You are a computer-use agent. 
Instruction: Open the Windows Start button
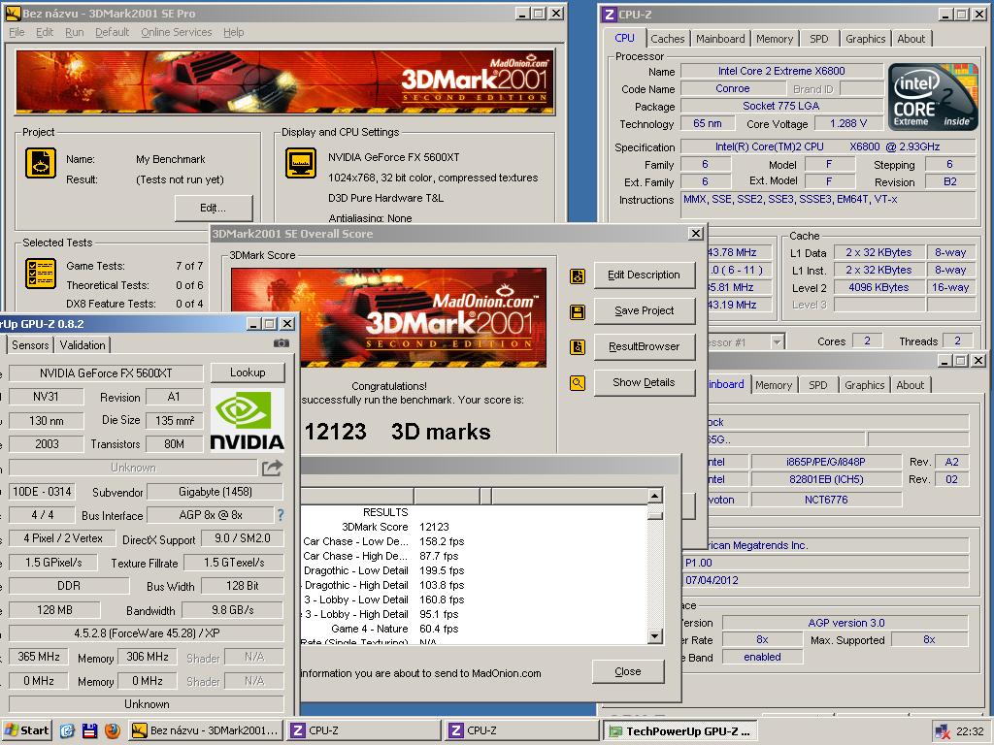26,730
